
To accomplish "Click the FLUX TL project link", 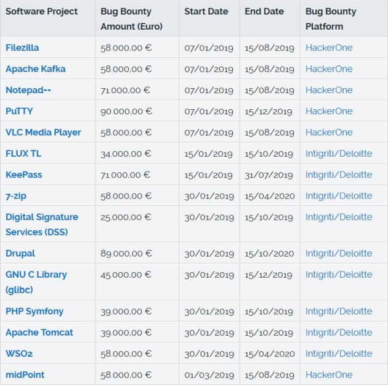I will pos(23,153).
